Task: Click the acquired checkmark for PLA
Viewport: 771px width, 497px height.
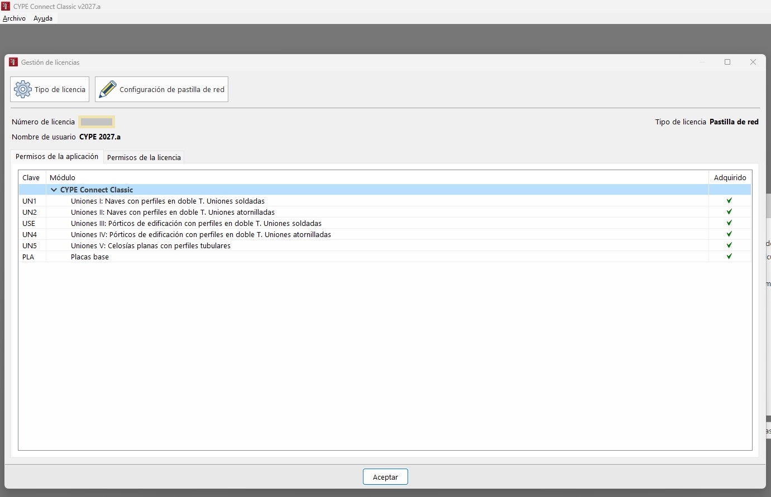Action: tap(729, 256)
